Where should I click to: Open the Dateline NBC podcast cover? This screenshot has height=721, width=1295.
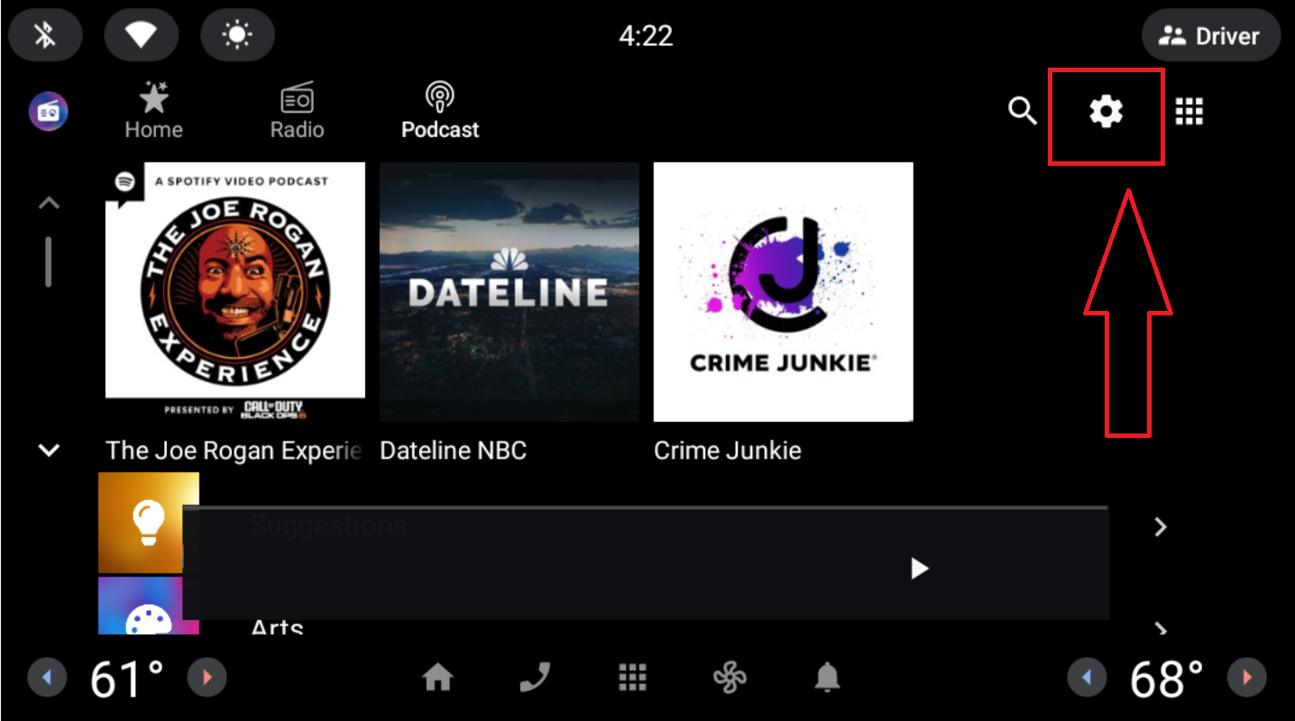[510, 292]
